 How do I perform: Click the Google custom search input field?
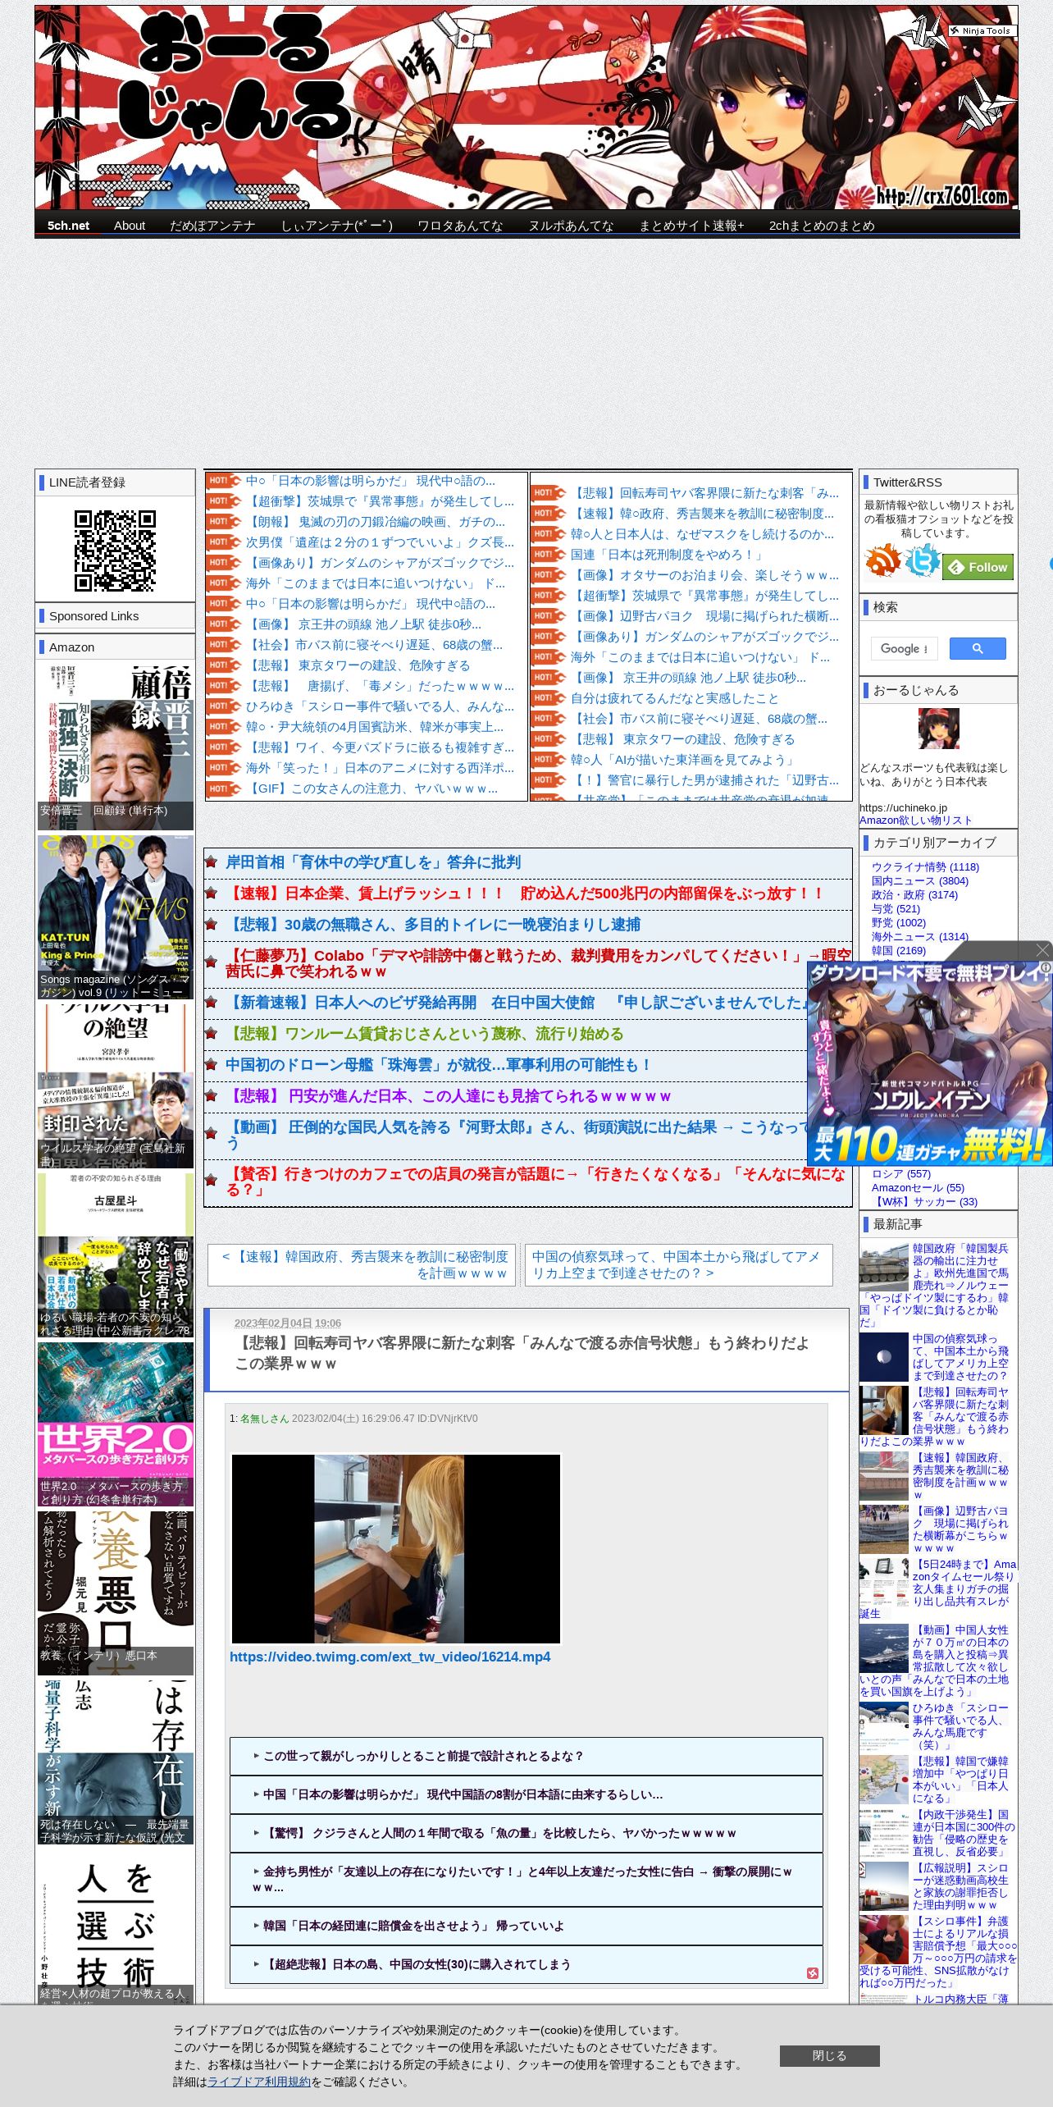click(x=904, y=648)
